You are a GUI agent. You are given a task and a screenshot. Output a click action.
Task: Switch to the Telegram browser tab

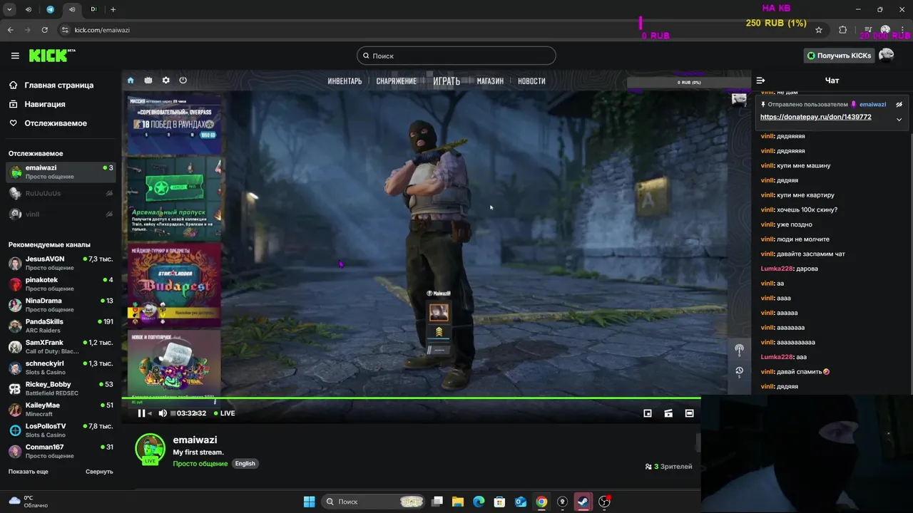(50, 9)
